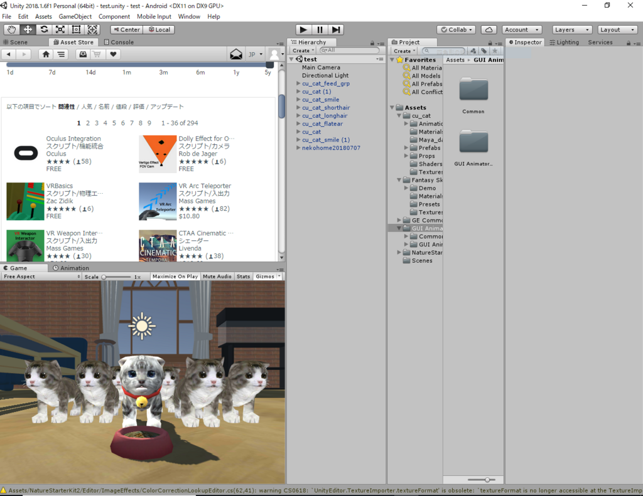This screenshot has width=643, height=496.
Task: Select the Rotate tool
Action: pos(44,29)
